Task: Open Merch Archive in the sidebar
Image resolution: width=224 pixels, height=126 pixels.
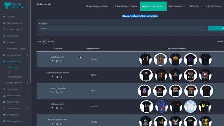Action: (x=14, y=102)
